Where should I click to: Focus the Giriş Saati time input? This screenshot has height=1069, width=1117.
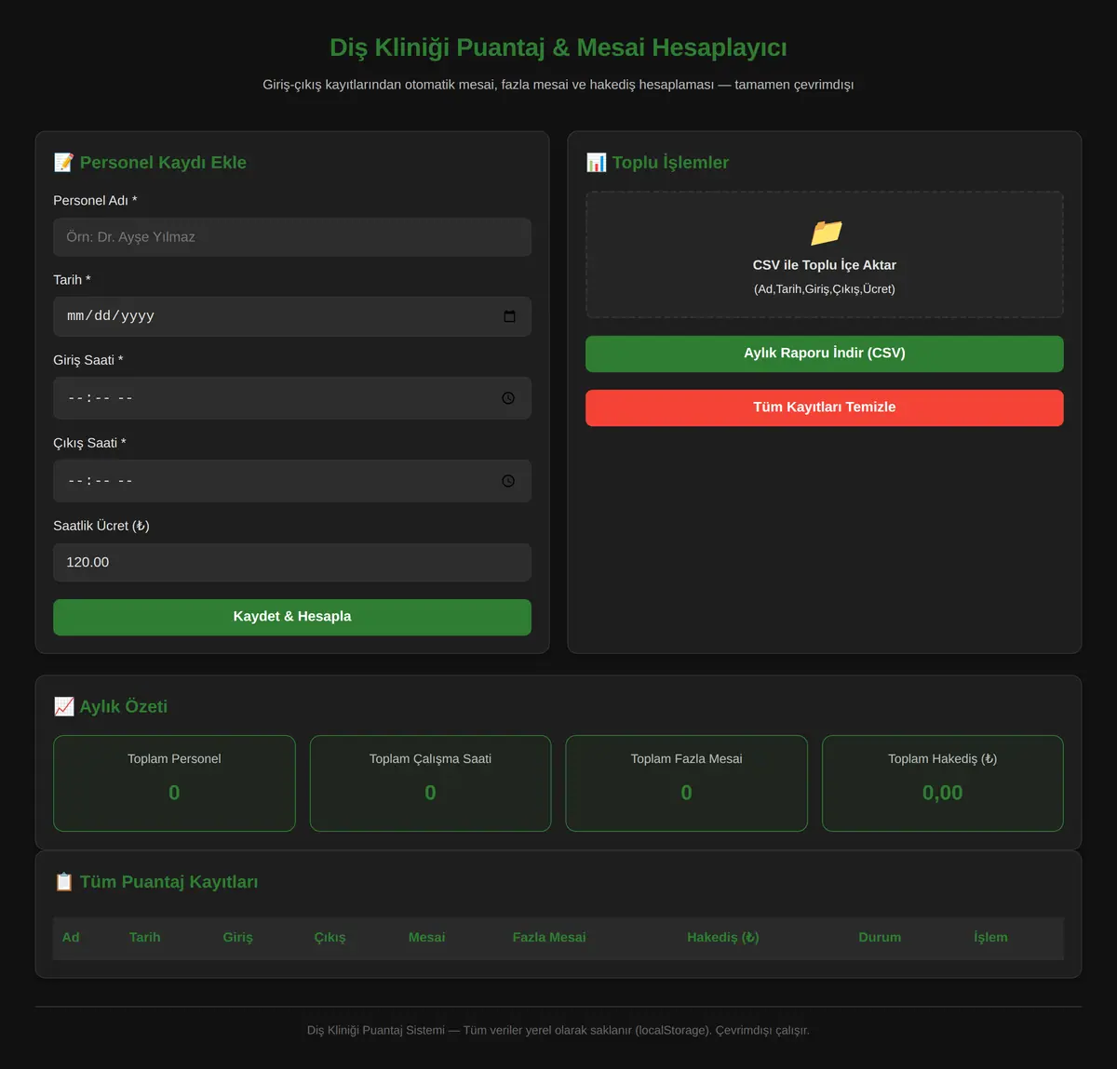pyautogui.click(x=292, y=398)
